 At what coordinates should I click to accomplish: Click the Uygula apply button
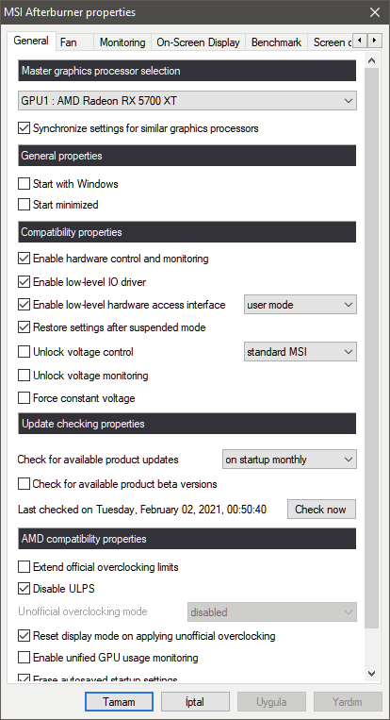[x=271, y=702]
